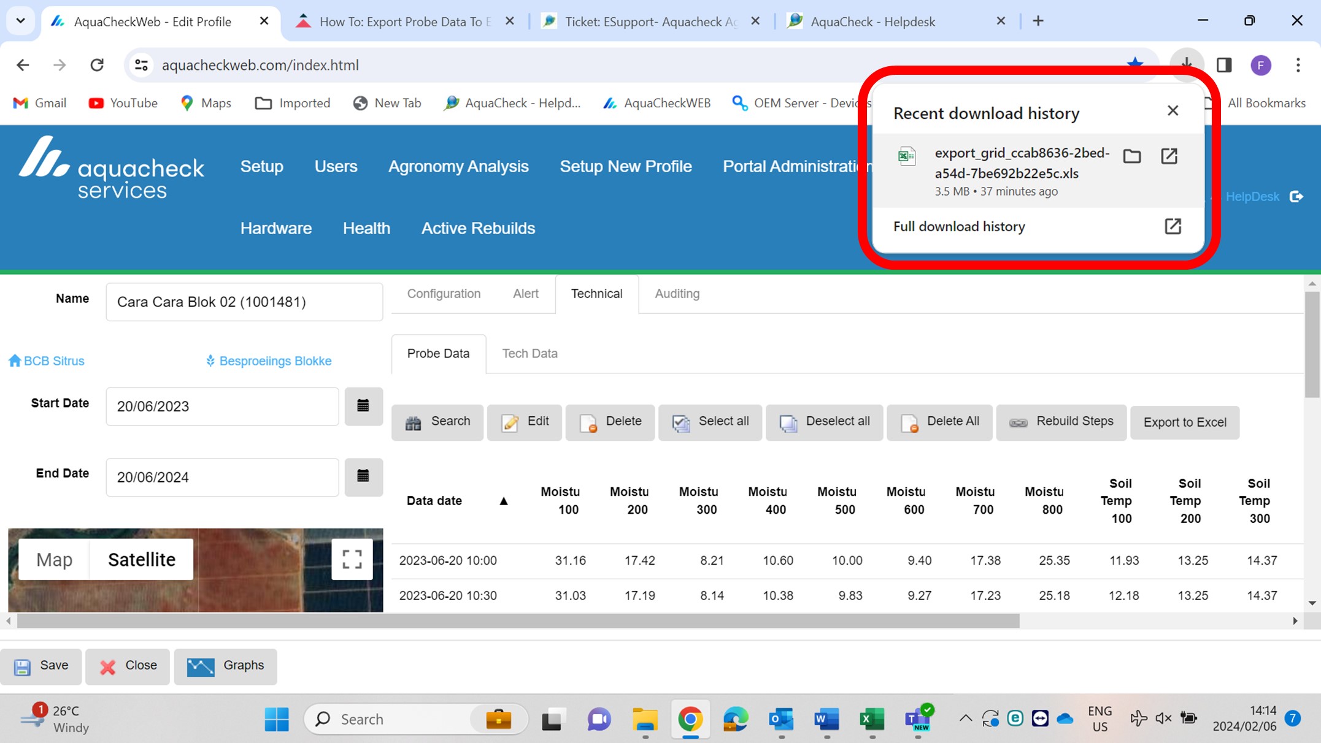Open Configuration tab
Viewport: 1321px width, 743px height.
(444, 294)
